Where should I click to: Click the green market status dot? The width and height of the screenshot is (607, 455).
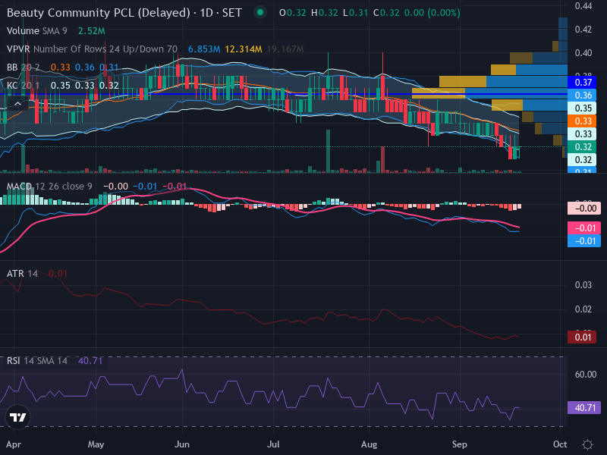260,13
